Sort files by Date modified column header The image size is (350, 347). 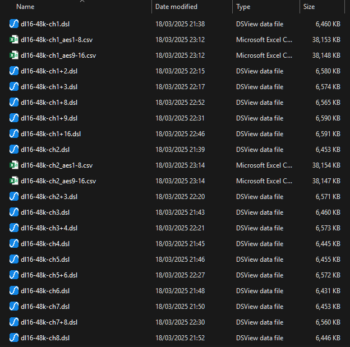pos(176,7)
